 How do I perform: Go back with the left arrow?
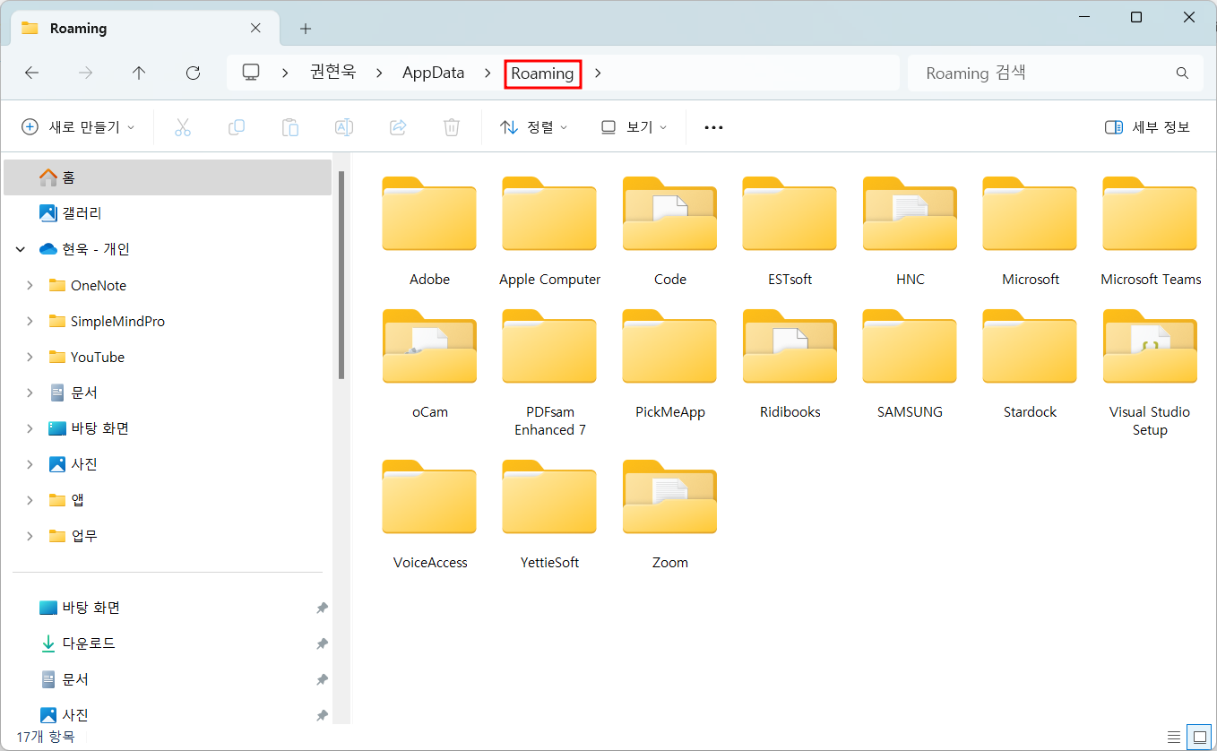point(32,73)
